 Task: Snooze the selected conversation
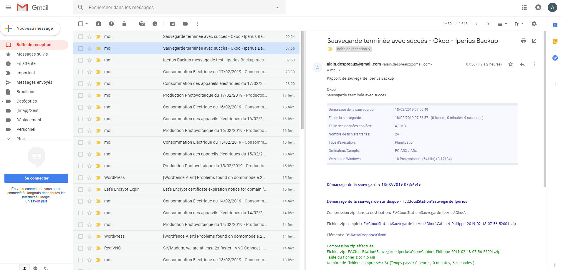(155, 24)
